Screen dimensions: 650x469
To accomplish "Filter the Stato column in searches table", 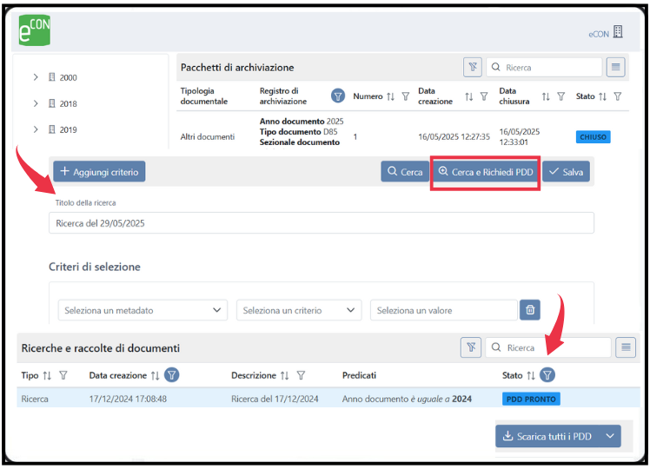I will pos(547,375).
